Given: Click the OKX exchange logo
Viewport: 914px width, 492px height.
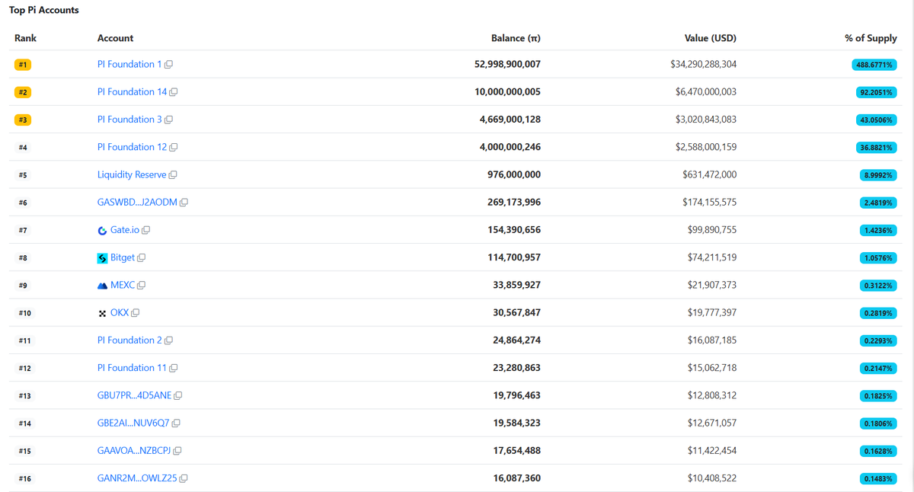Looking at the screenshot, I should point(102,314).
